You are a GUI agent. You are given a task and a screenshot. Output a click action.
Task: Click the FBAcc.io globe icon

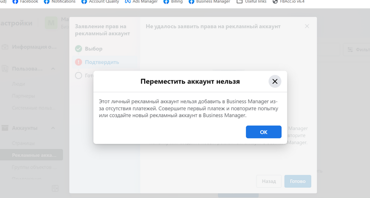click(275, 2)
